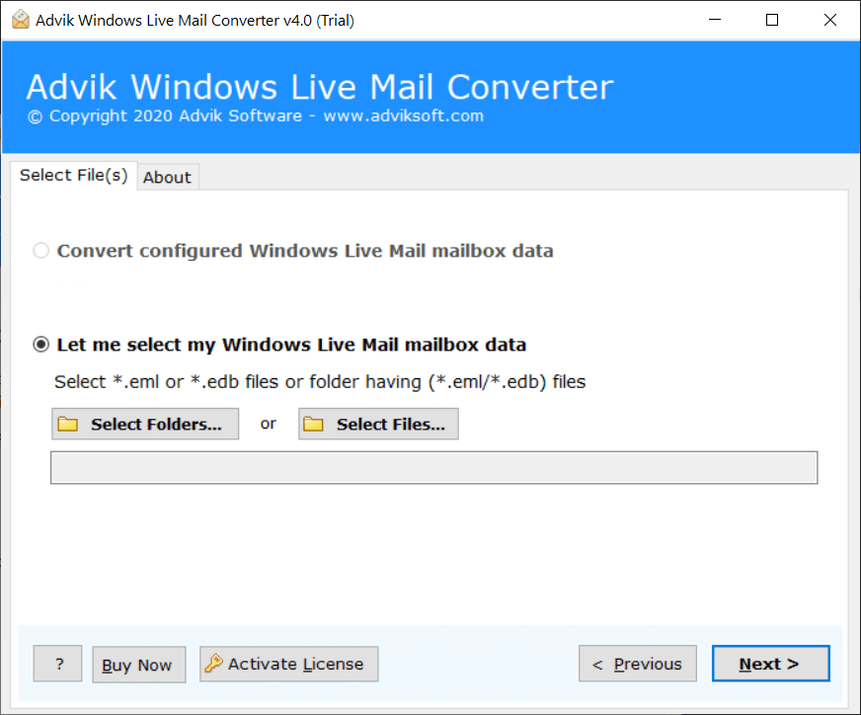Click the app envelope icon in title bar

21,20
